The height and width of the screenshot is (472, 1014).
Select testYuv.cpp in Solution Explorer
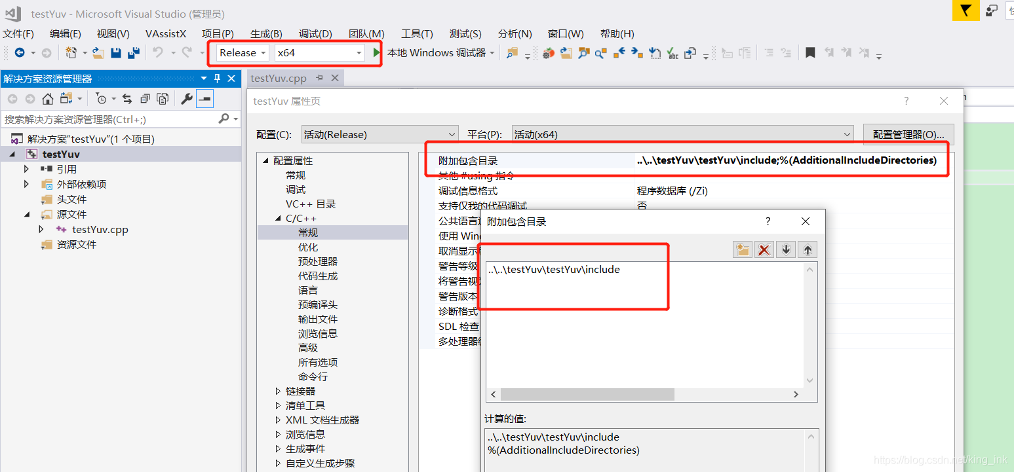point(100,229)
